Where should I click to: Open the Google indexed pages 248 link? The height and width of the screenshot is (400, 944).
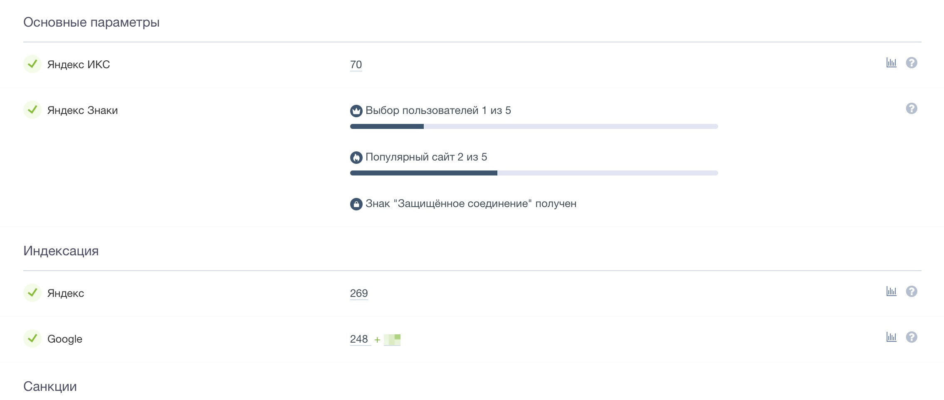[359, 339]
